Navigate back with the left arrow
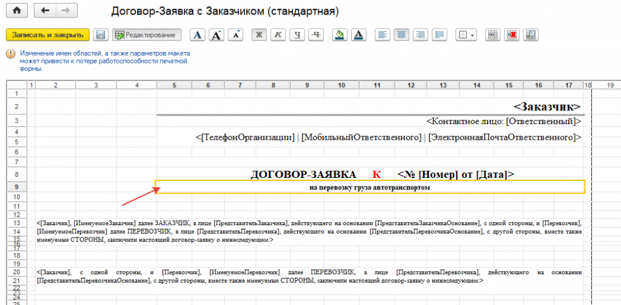 pos(45,11)
